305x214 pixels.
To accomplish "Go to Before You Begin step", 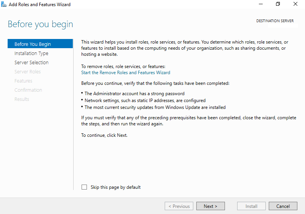I will coord(40,44).
